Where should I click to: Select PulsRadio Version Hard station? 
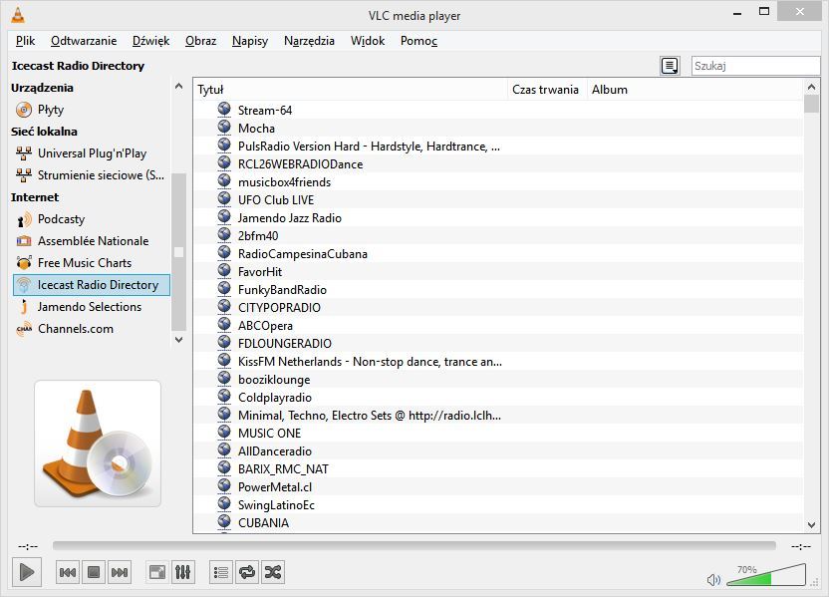tap(498, 146)
